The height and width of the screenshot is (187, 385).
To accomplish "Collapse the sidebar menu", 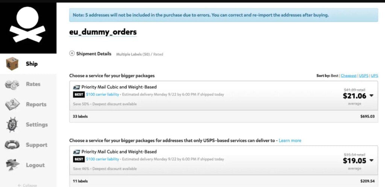I will (28, 185).
